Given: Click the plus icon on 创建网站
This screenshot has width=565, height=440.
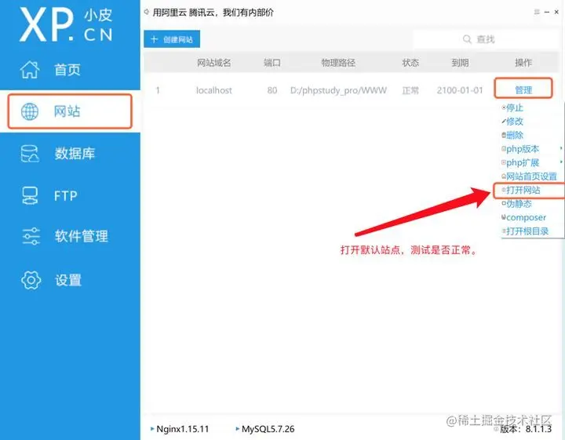Looking at the screenshot, I should [155, 39].
